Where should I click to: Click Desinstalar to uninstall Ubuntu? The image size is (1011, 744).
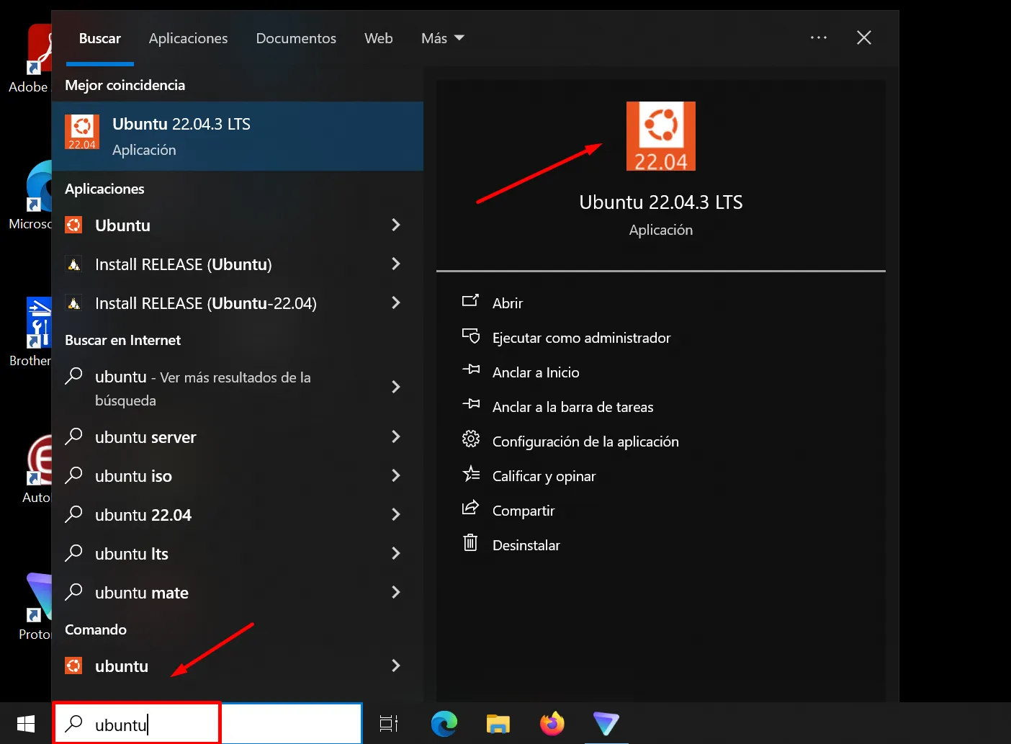coord(526,545)
